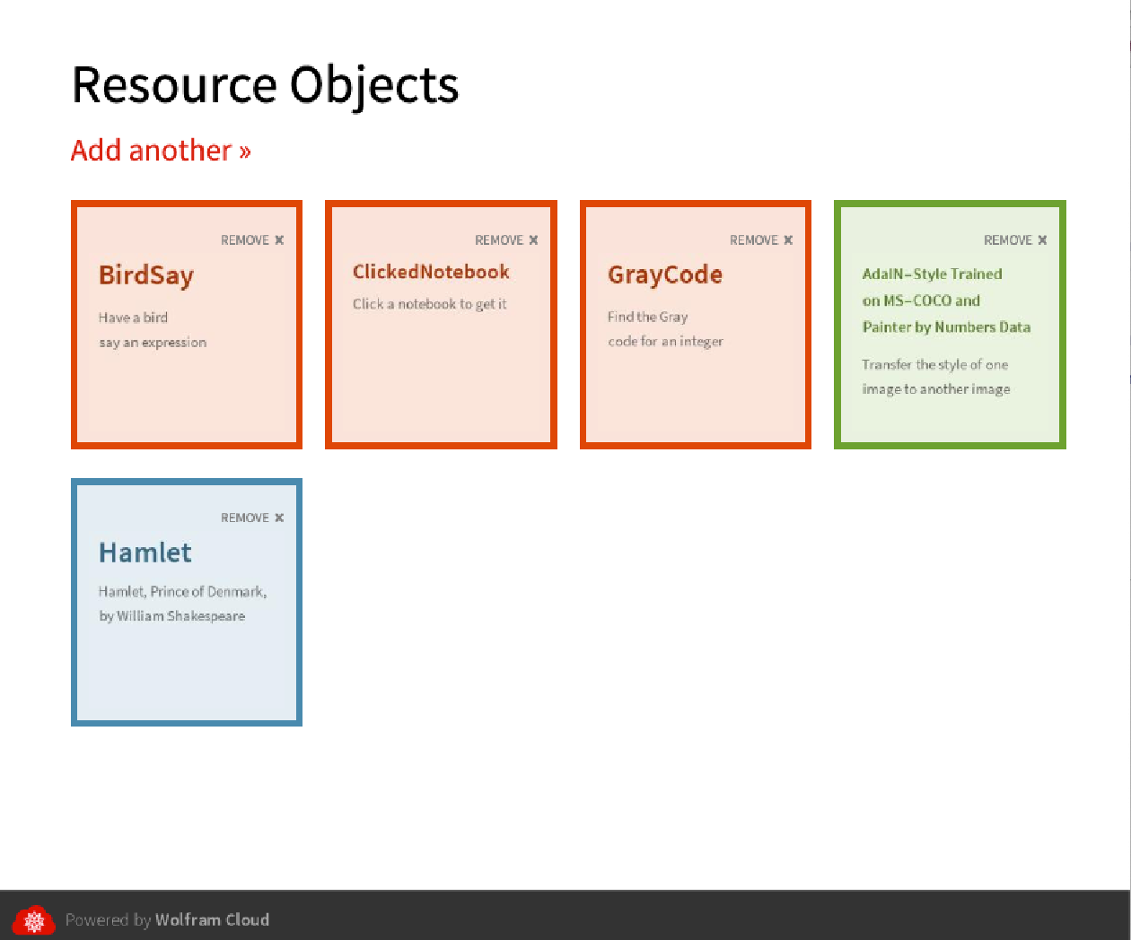Remove the ClickedNotebook resource card
Image resolution: width=1131 pixels, height=940 pixels.
(506, 240)
